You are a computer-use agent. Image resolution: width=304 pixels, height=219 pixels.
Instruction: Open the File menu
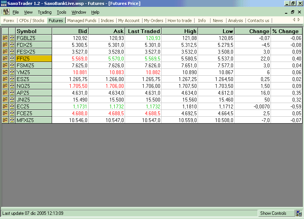pos(16,12)
